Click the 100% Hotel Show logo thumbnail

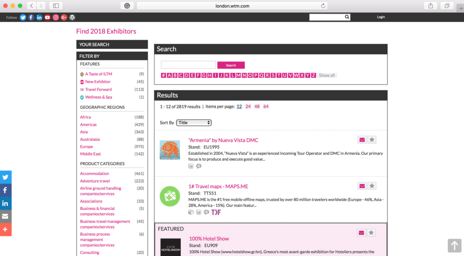170,247
